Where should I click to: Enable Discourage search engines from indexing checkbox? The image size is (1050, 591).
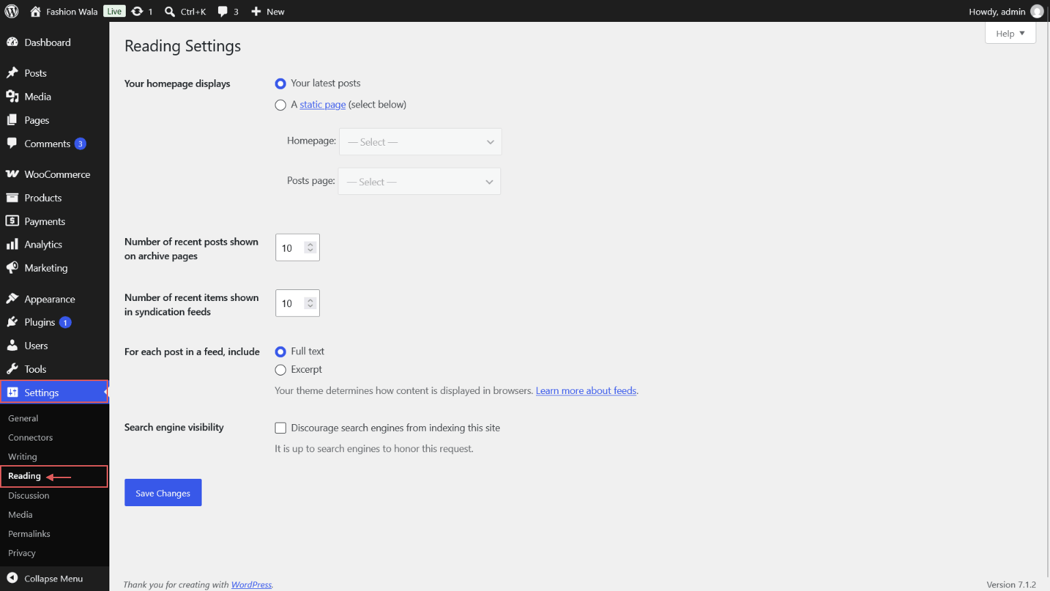280,428
